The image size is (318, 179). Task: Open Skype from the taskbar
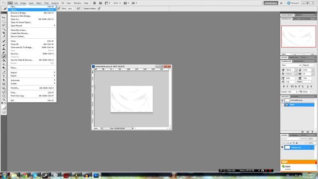pyautogui.click(x=35, y=176)
